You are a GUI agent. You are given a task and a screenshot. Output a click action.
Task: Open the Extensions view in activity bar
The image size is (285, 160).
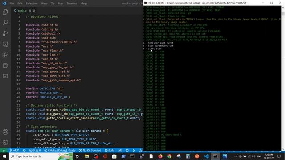pos(5,55)
